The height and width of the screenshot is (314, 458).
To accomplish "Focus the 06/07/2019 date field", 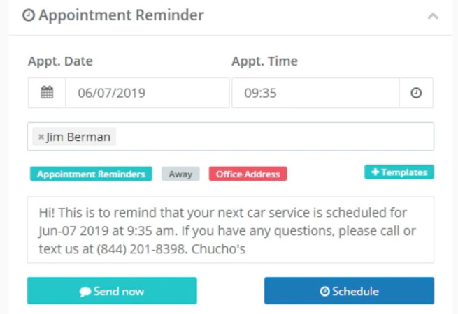I will point(147,93).
